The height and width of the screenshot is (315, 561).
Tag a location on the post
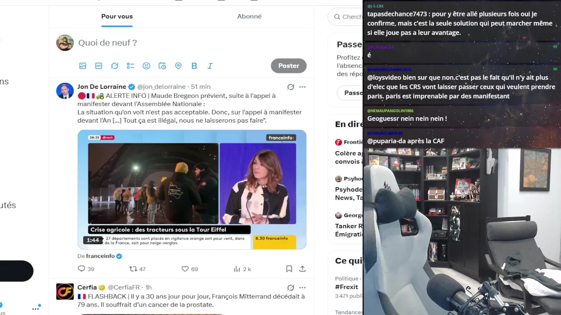click(178, 66)
